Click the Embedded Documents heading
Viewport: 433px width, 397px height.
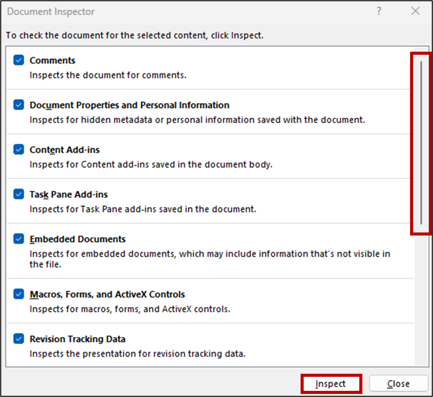[x=77, y=239]
